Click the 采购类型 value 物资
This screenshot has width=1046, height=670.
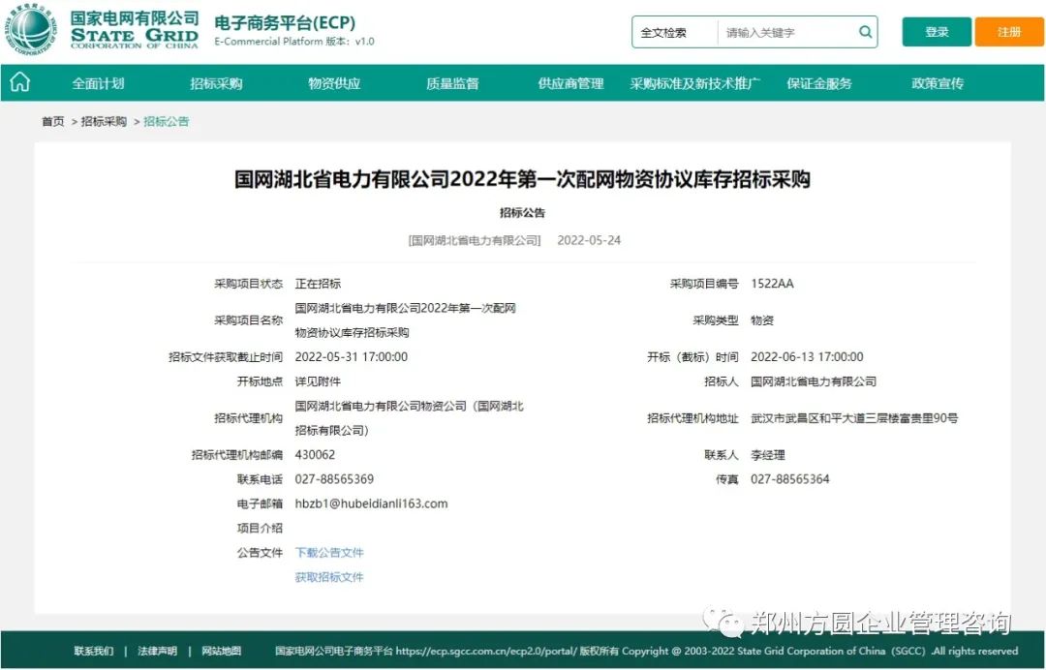coord(762,320)
